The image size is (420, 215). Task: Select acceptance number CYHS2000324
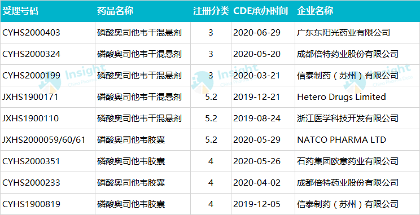32,54
